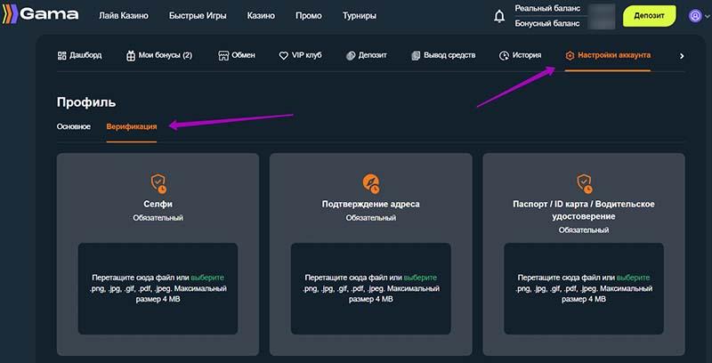Switch to the Дашборд tab

tap(79, 55)
